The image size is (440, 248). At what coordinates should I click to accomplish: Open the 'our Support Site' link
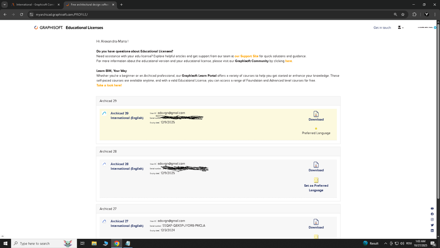[246, 56]
